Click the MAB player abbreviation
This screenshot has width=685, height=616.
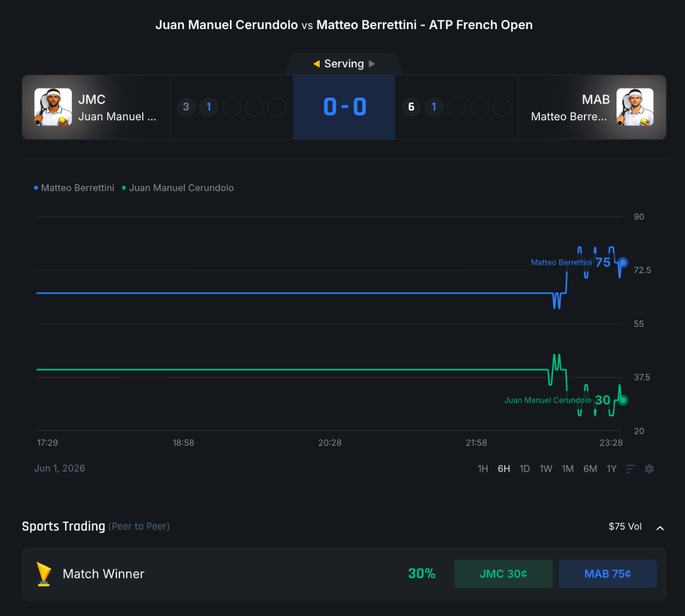596,99
